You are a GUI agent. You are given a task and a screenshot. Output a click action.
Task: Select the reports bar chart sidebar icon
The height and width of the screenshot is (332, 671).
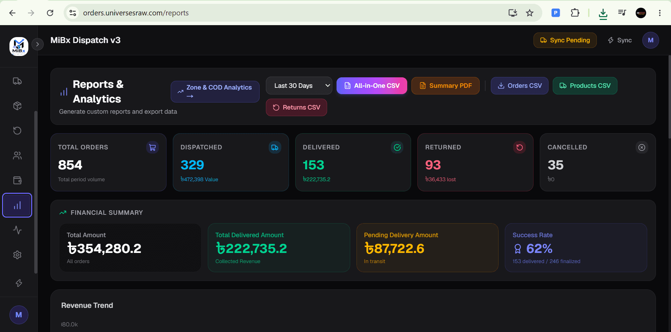click(x=17, y=205)
